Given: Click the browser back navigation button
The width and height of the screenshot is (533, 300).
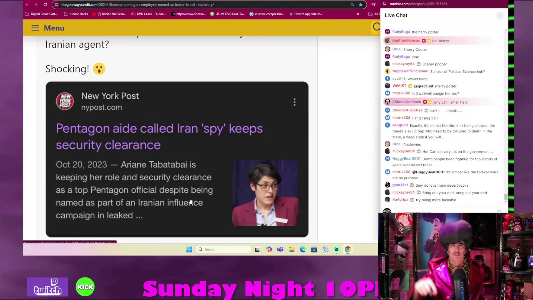Looking at the screenshot, I should 27,4.
